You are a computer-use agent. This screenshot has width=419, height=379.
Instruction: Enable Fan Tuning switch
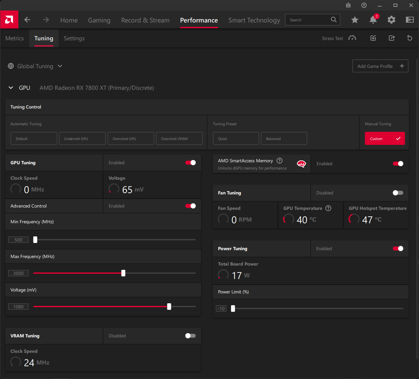(x=398, y=193)
